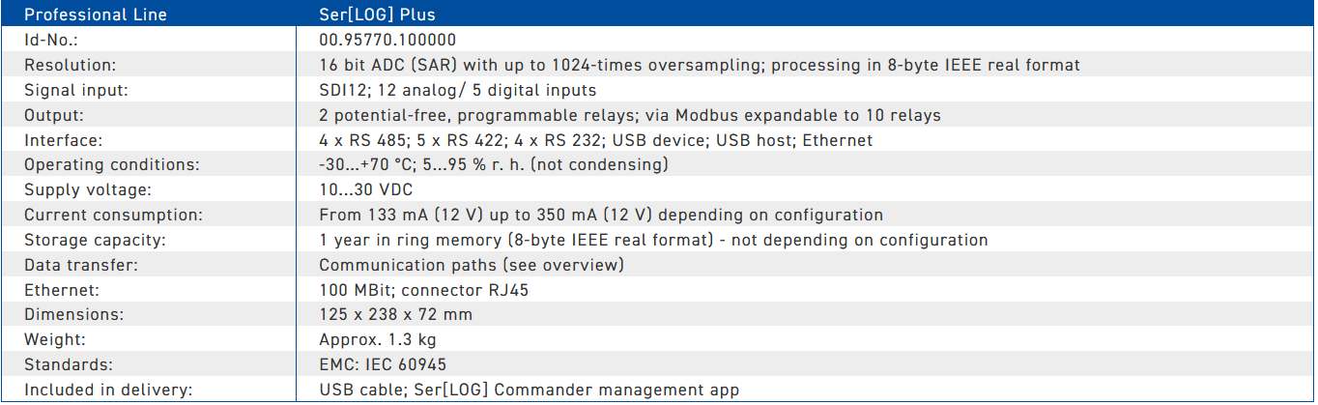Select the EMC: IEC 60945 standard
Screen dimensions: 1318x405
click(383, 365)
